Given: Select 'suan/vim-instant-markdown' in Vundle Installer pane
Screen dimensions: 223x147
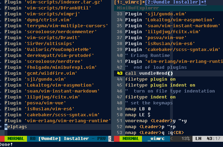Looking at the screenshot, I should point(62,91).
